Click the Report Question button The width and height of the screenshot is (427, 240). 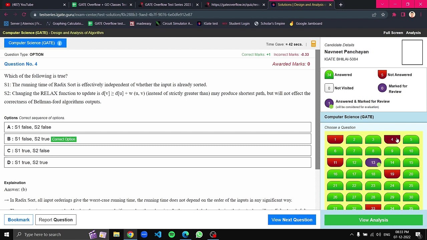click(x=56, y=220)
